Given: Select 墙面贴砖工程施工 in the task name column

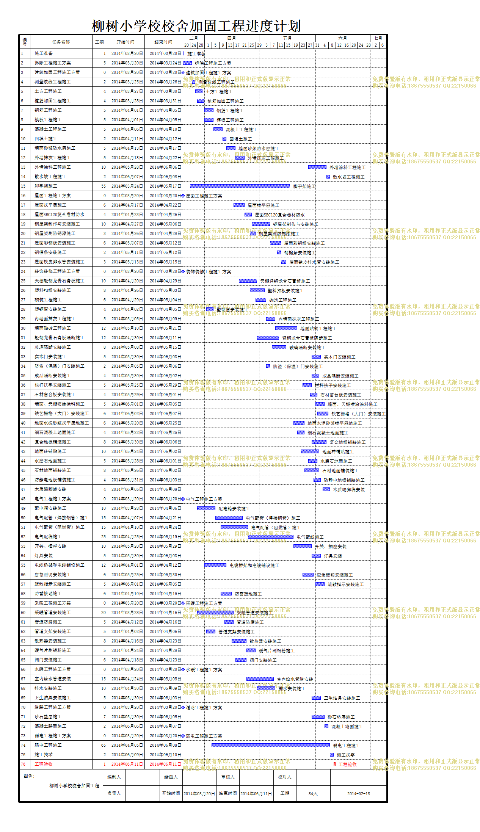Looking at the screenshot, I should tap(53, 328).
